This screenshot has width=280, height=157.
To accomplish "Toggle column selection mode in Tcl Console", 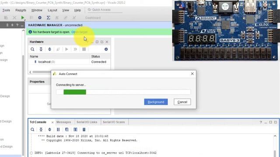I will [75, 130].
